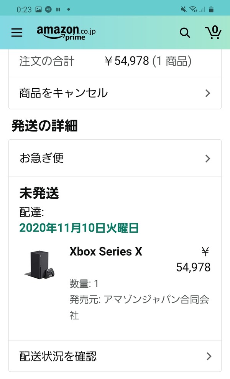Tap the Wi-Fi status icon
Image resolution: width=230 pixels, height=379 pixels.
193,10
